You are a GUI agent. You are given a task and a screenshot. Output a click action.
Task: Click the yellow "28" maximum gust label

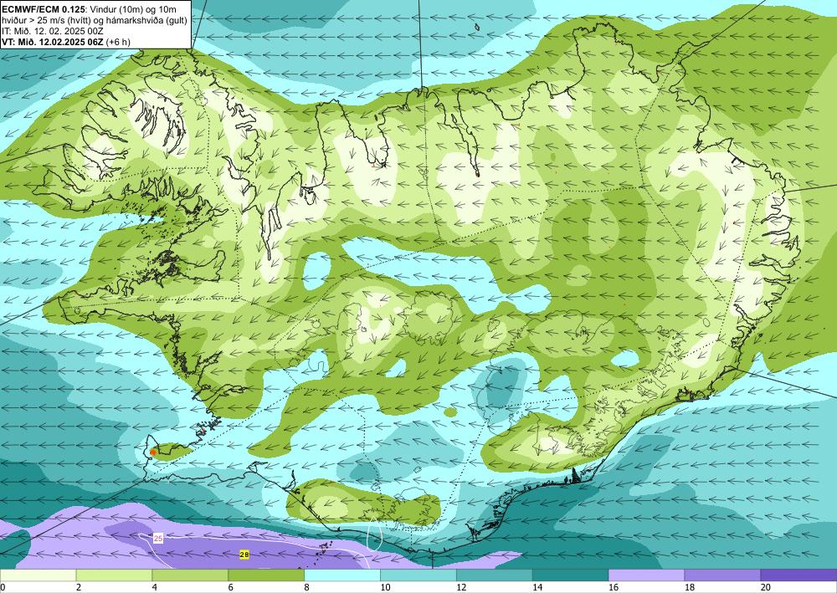[244, 555]
